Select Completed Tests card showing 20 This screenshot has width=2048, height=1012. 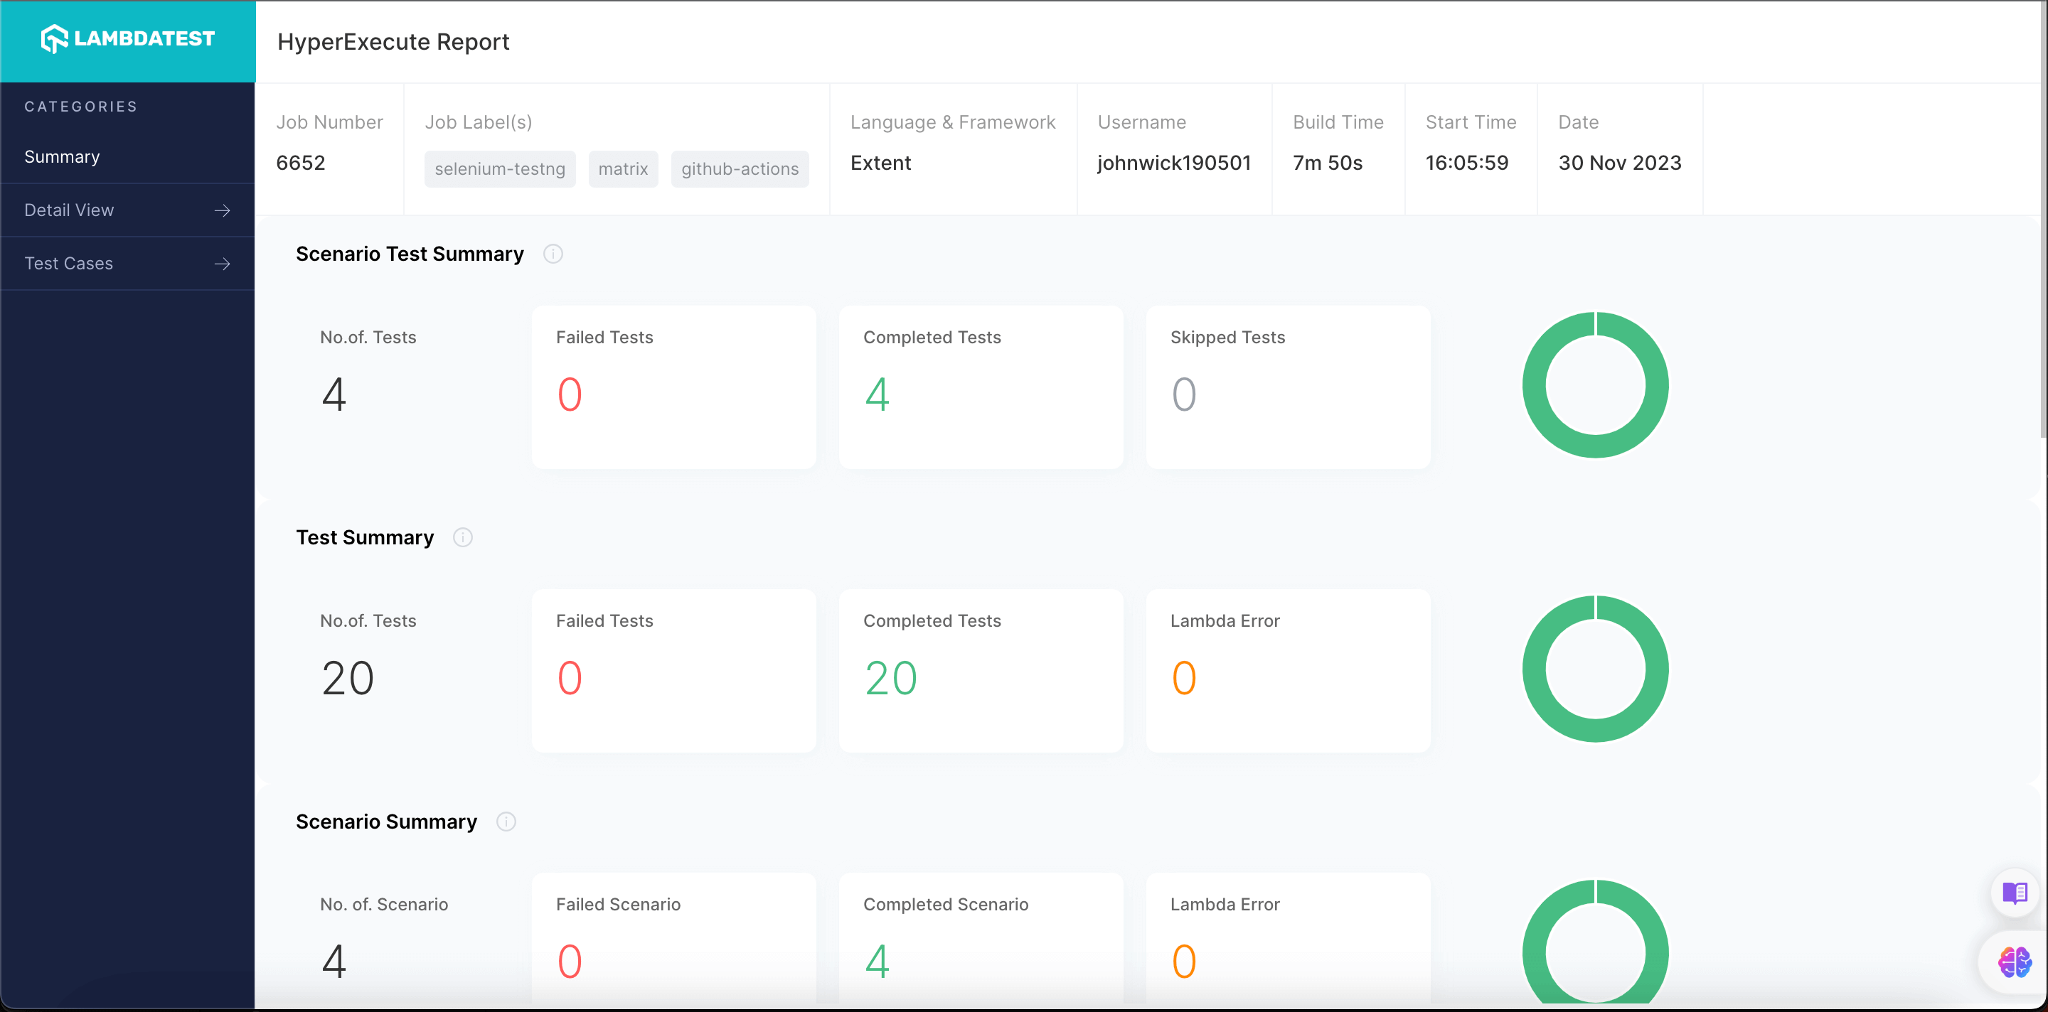tap(981, 671)
